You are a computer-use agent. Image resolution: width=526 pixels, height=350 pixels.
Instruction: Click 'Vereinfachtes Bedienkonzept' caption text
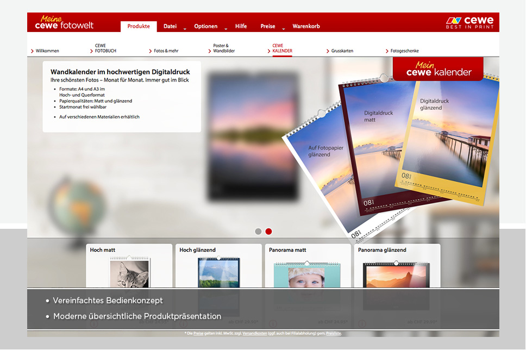(x=108, y=301)
